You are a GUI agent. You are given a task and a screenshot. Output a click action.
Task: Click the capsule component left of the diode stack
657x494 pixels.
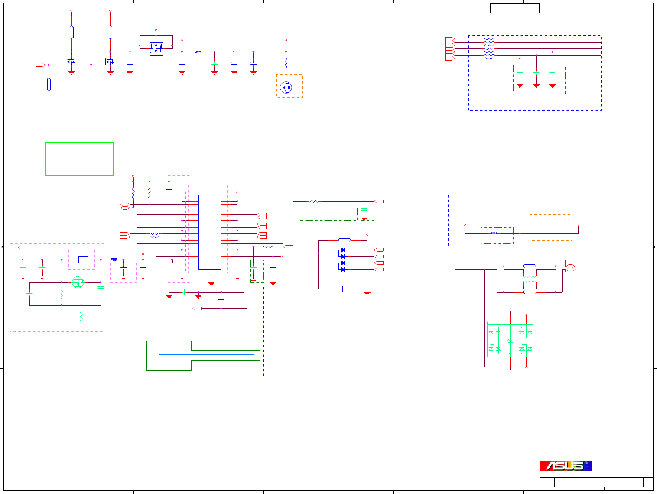pos(344,240)
